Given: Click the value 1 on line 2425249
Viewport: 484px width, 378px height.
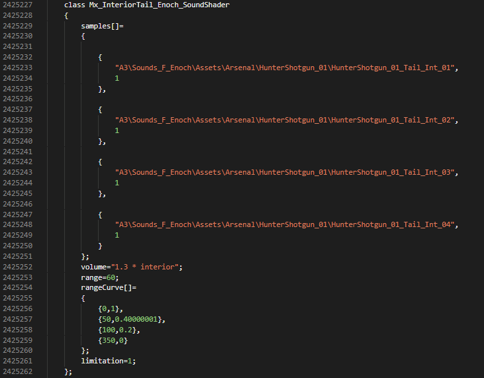Looking at the screenshot, I should click(x=117, y=235).
